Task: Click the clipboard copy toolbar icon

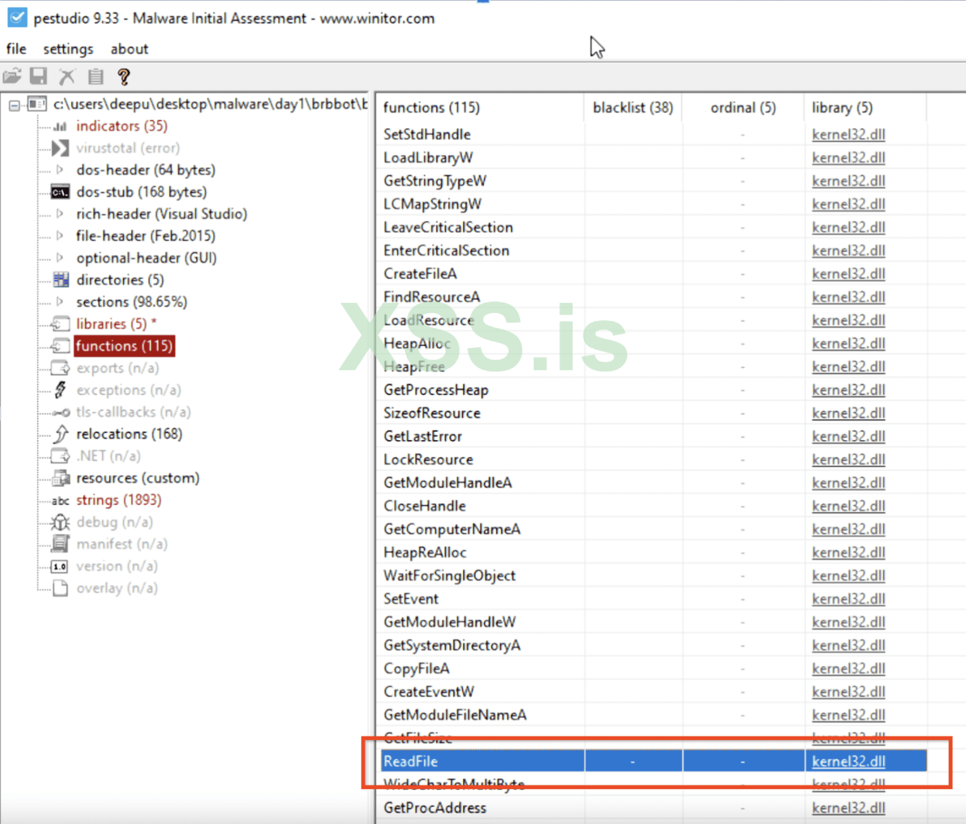Action: (x=96, y=76)
